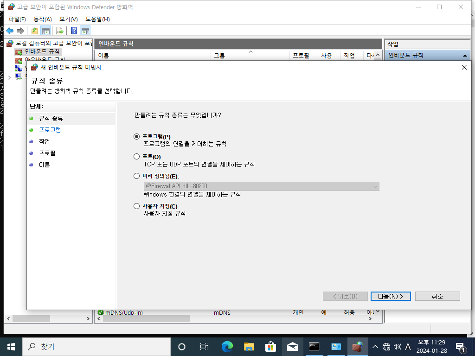The image size is (475, 356).
Task: Click the 작업 step in wizard steps
Action: pos(44,141)
